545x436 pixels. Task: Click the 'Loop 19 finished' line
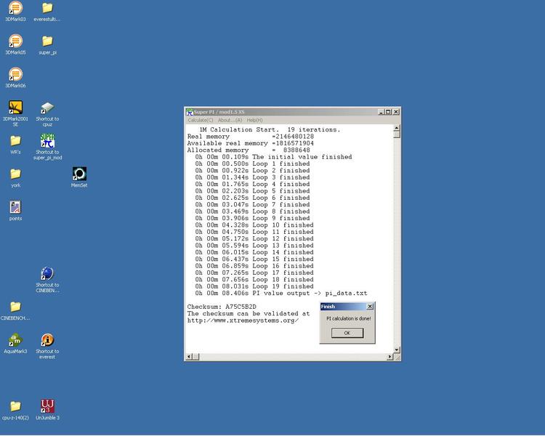254,286
